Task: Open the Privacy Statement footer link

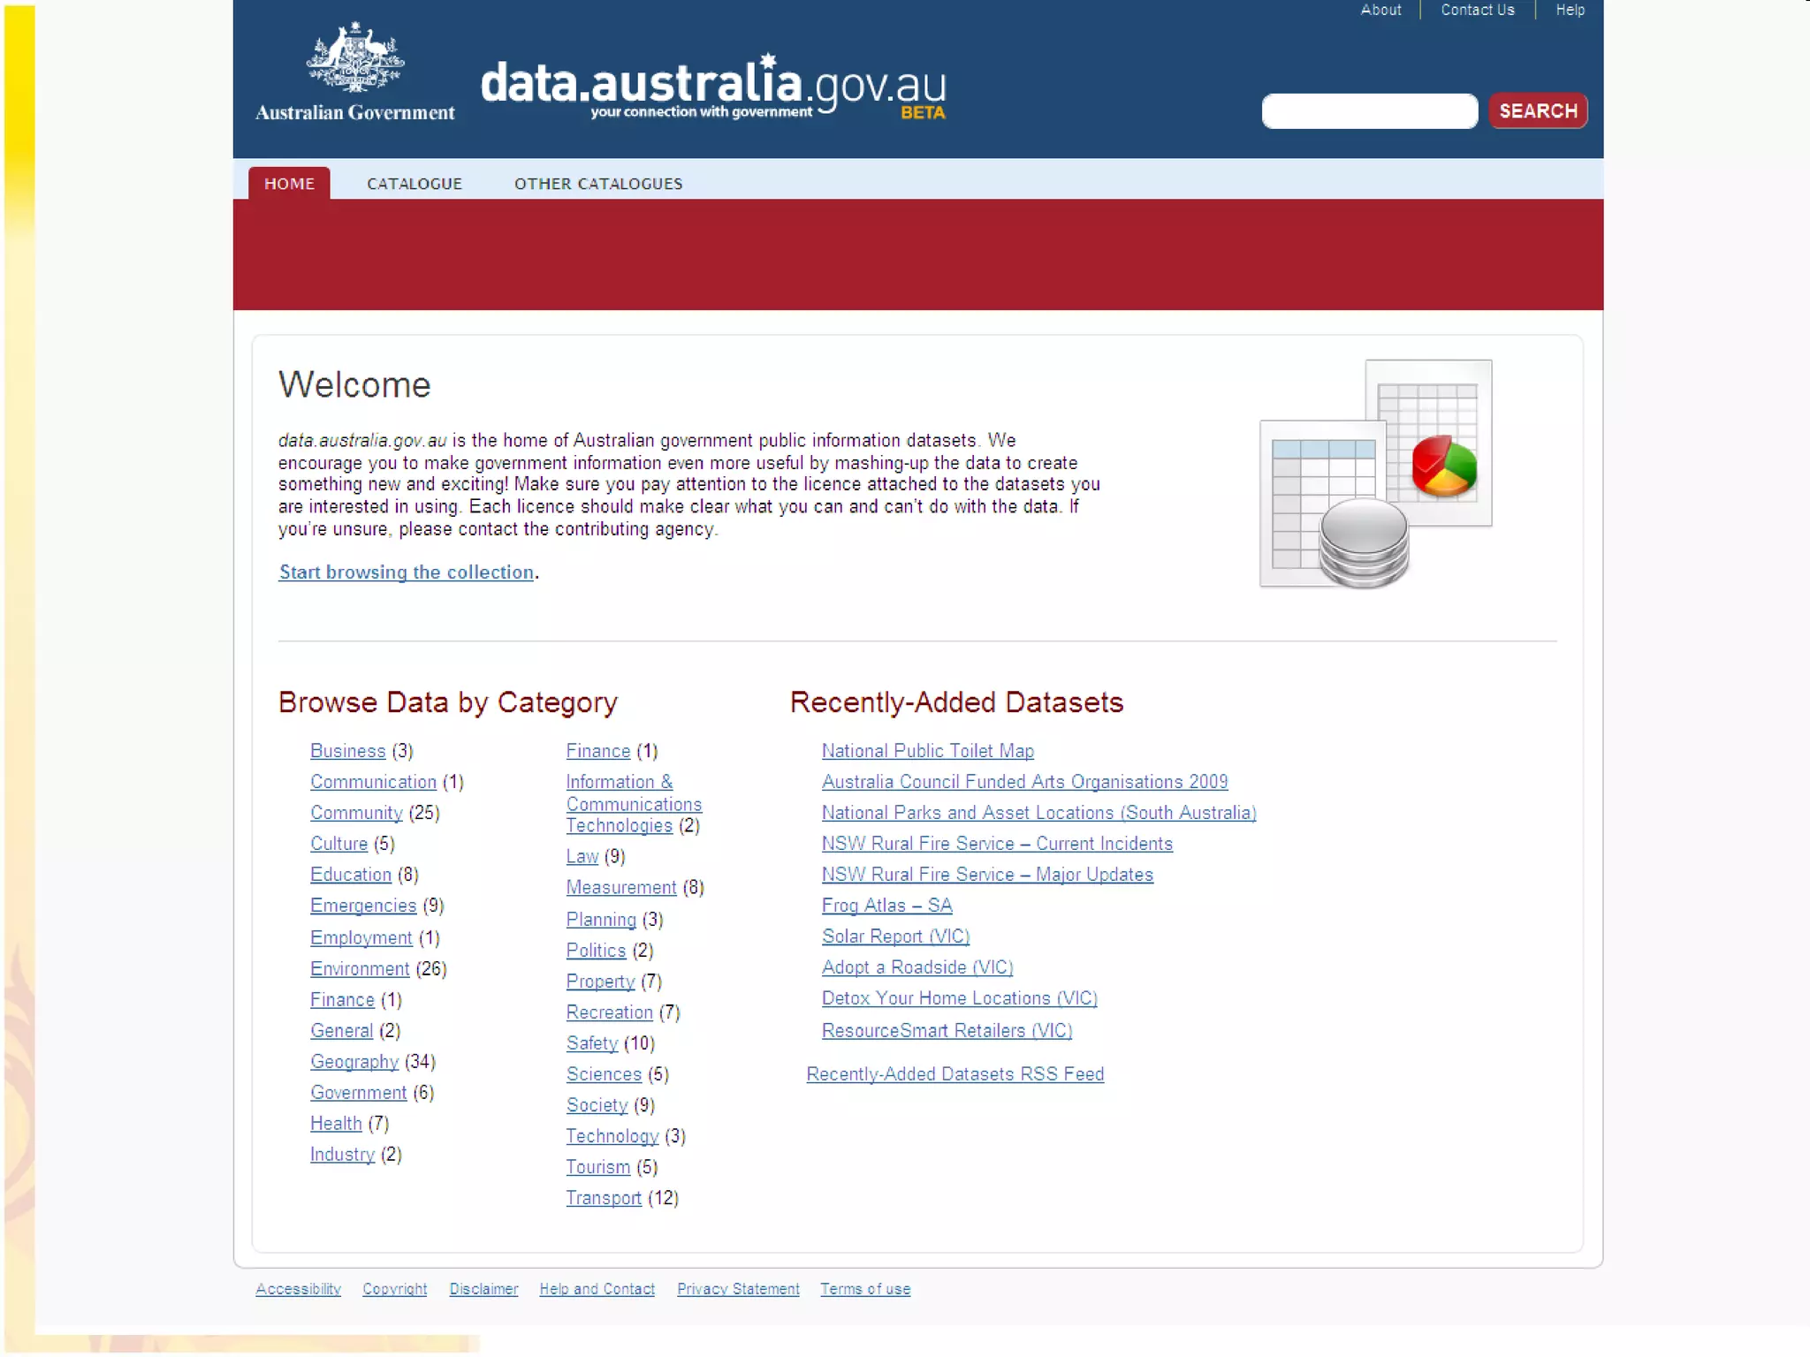Action: coord(738,1289)
